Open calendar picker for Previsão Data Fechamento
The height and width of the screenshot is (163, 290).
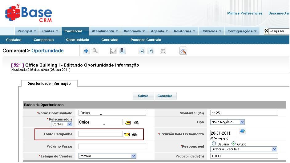tap(243, 132)
